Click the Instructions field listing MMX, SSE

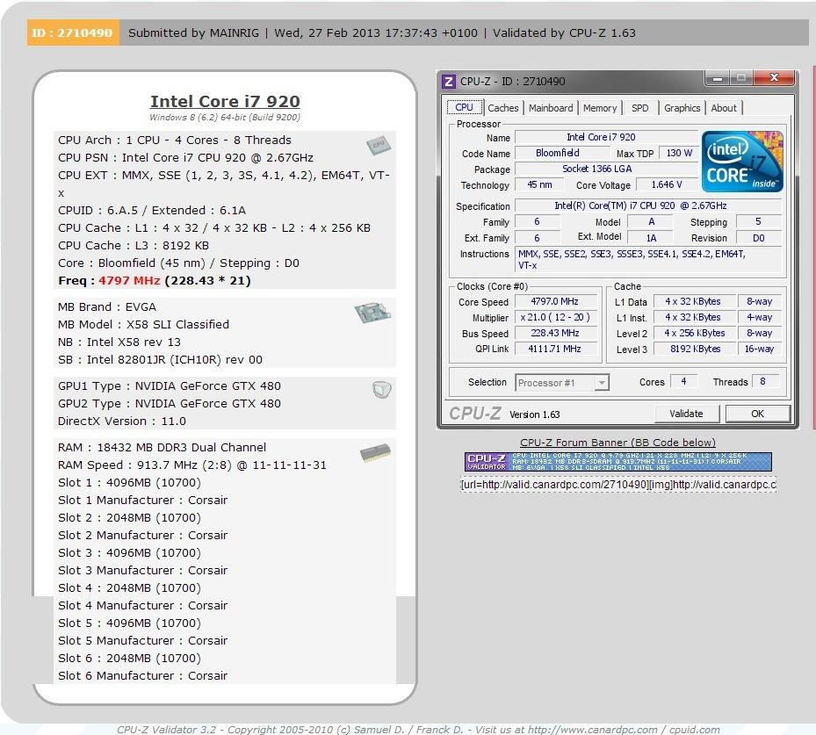(648, 259)
